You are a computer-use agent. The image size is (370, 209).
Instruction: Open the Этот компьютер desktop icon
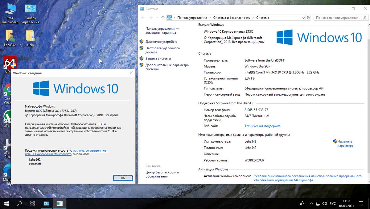pos(10,14)
